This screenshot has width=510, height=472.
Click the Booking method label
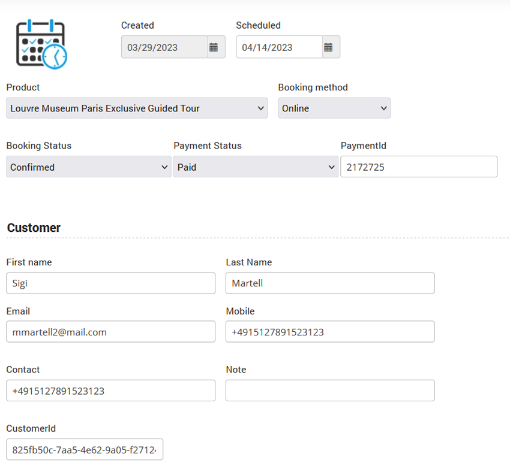pos(313,87)
